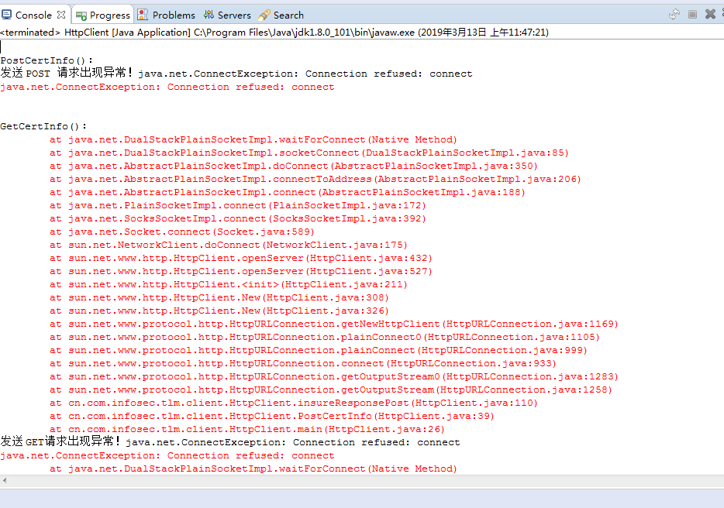Click the restore double-arrow icon
Image resolution: width=724 pixels, height=508 pixels.
pos(674,12)
